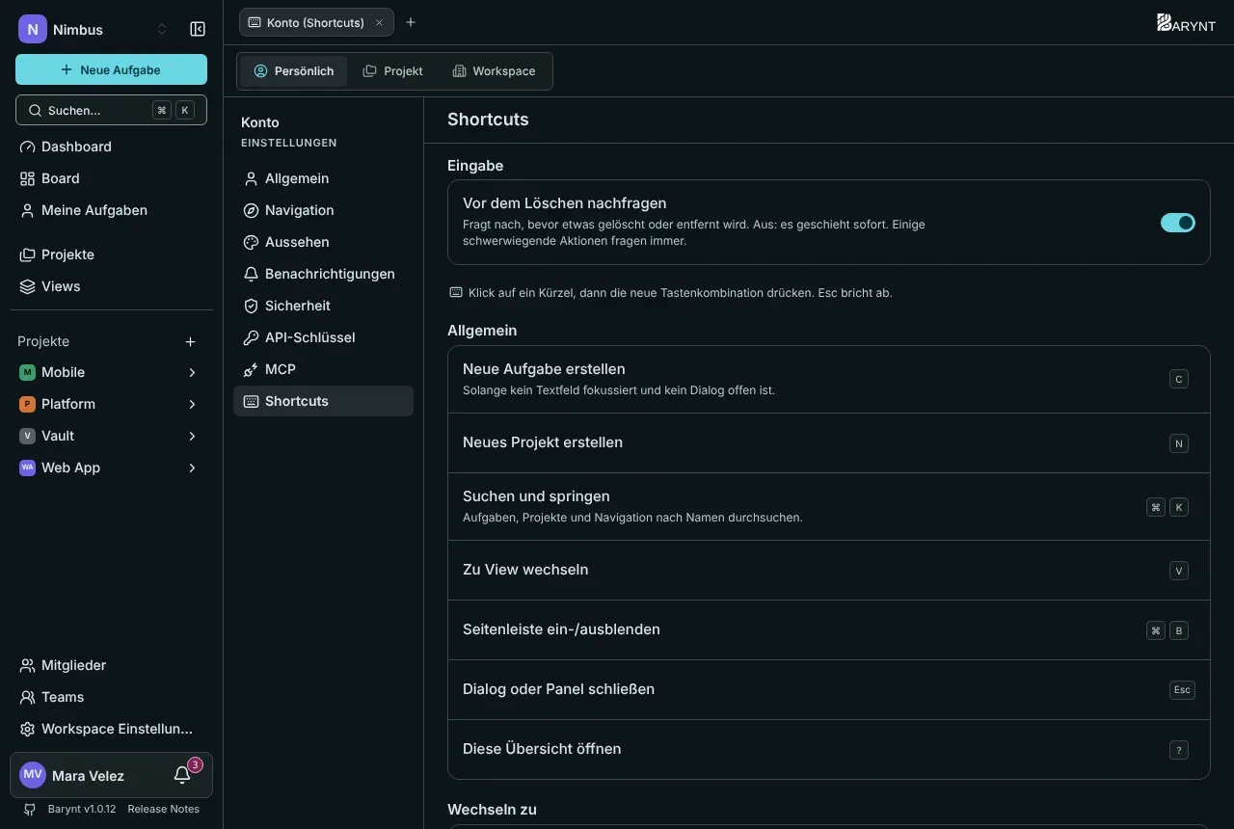Close the Konto (Shortcuts) tab
This screenshot has height=829, width=1234.
point(379,22)
